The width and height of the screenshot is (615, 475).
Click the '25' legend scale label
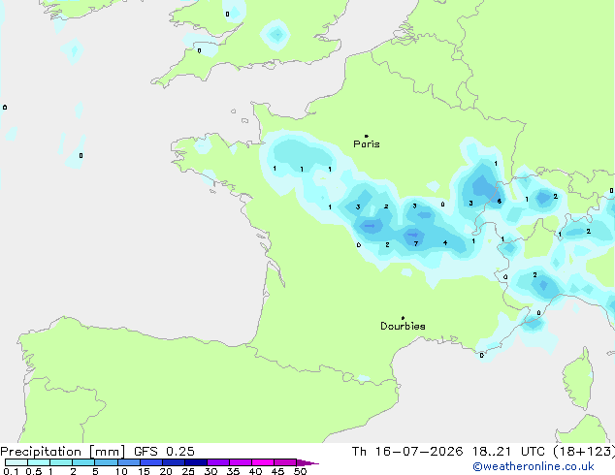[188, 471]
